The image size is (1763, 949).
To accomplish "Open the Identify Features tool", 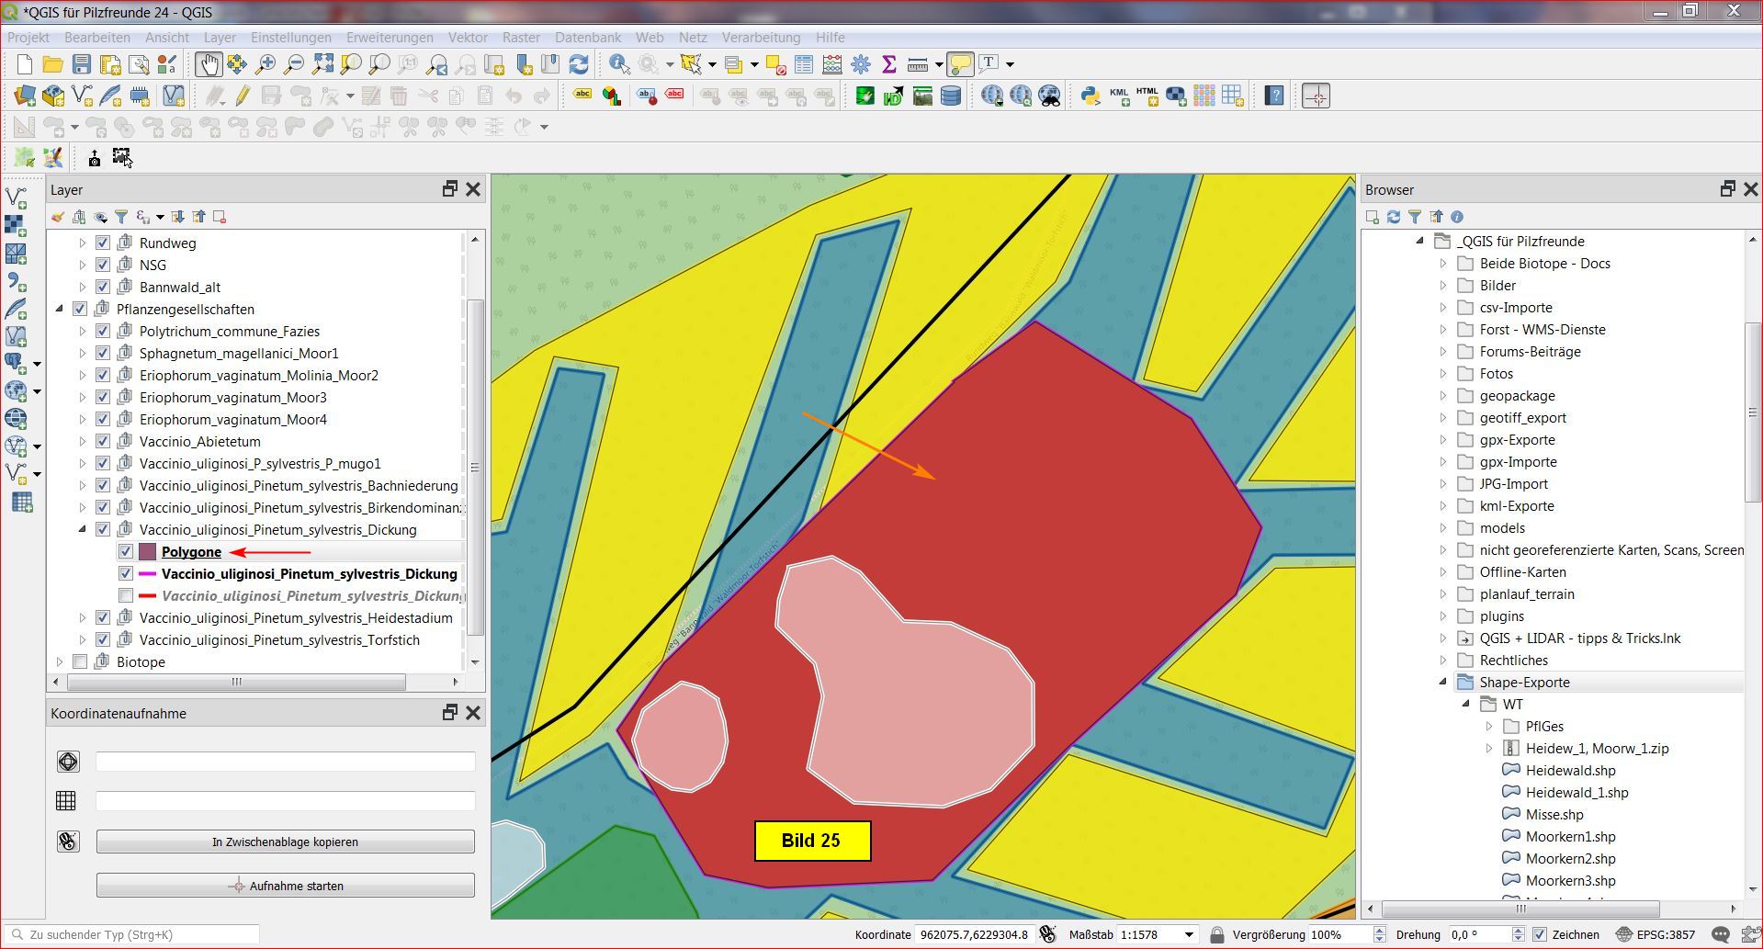I will (x=619, y=64).
